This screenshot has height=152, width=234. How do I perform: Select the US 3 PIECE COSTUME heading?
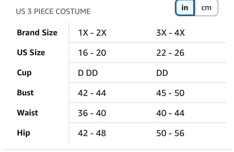coord(53,11)
